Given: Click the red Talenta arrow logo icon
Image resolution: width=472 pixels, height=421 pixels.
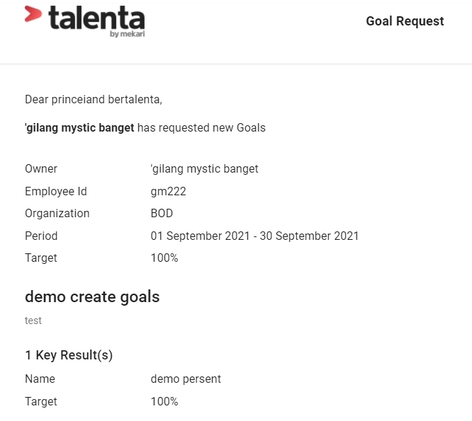Looking at the screenshot, I should pos(33,14).
